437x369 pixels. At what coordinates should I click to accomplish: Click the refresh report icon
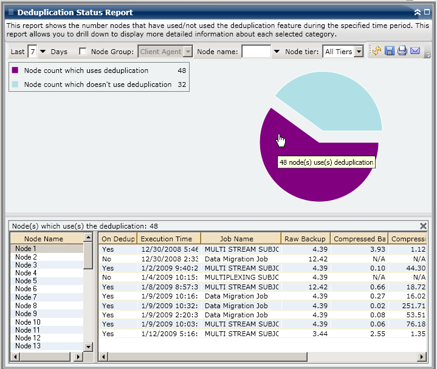click(x=376, y=52)
